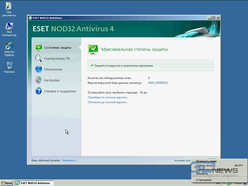Minimize the ESET NOD32 Antivirus window
Viewport: 248px width, 186px height.
tap(209, 18)
